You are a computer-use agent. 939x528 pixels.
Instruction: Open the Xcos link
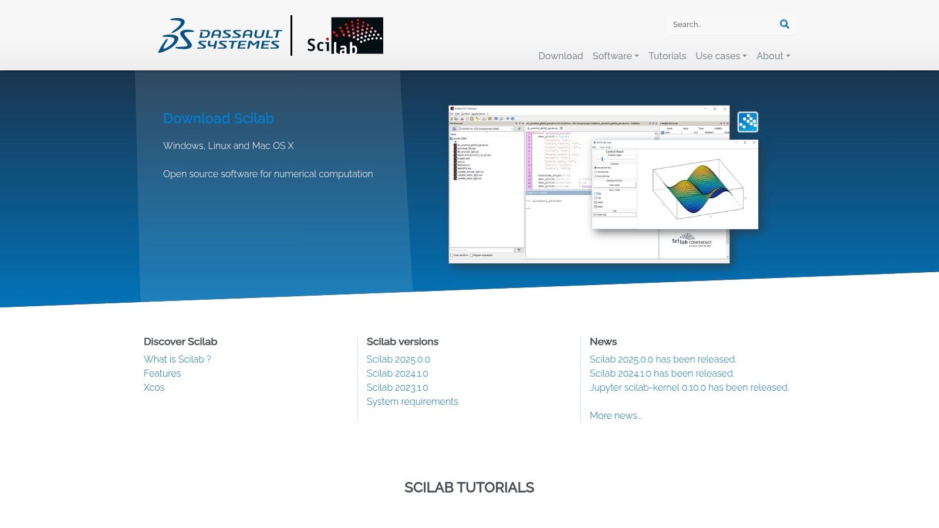click(x=154, y=387)
